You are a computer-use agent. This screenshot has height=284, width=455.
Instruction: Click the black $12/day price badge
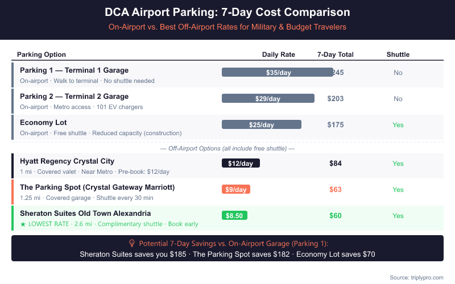241,163
